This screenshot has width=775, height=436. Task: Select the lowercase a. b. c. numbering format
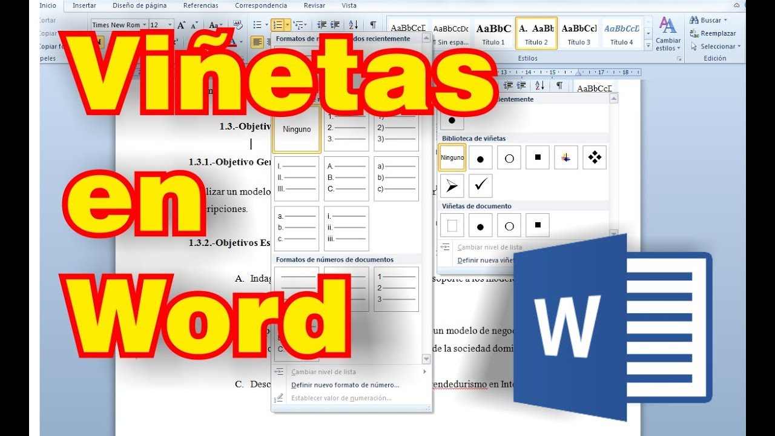pyautogui.click(x=297, y=228)
